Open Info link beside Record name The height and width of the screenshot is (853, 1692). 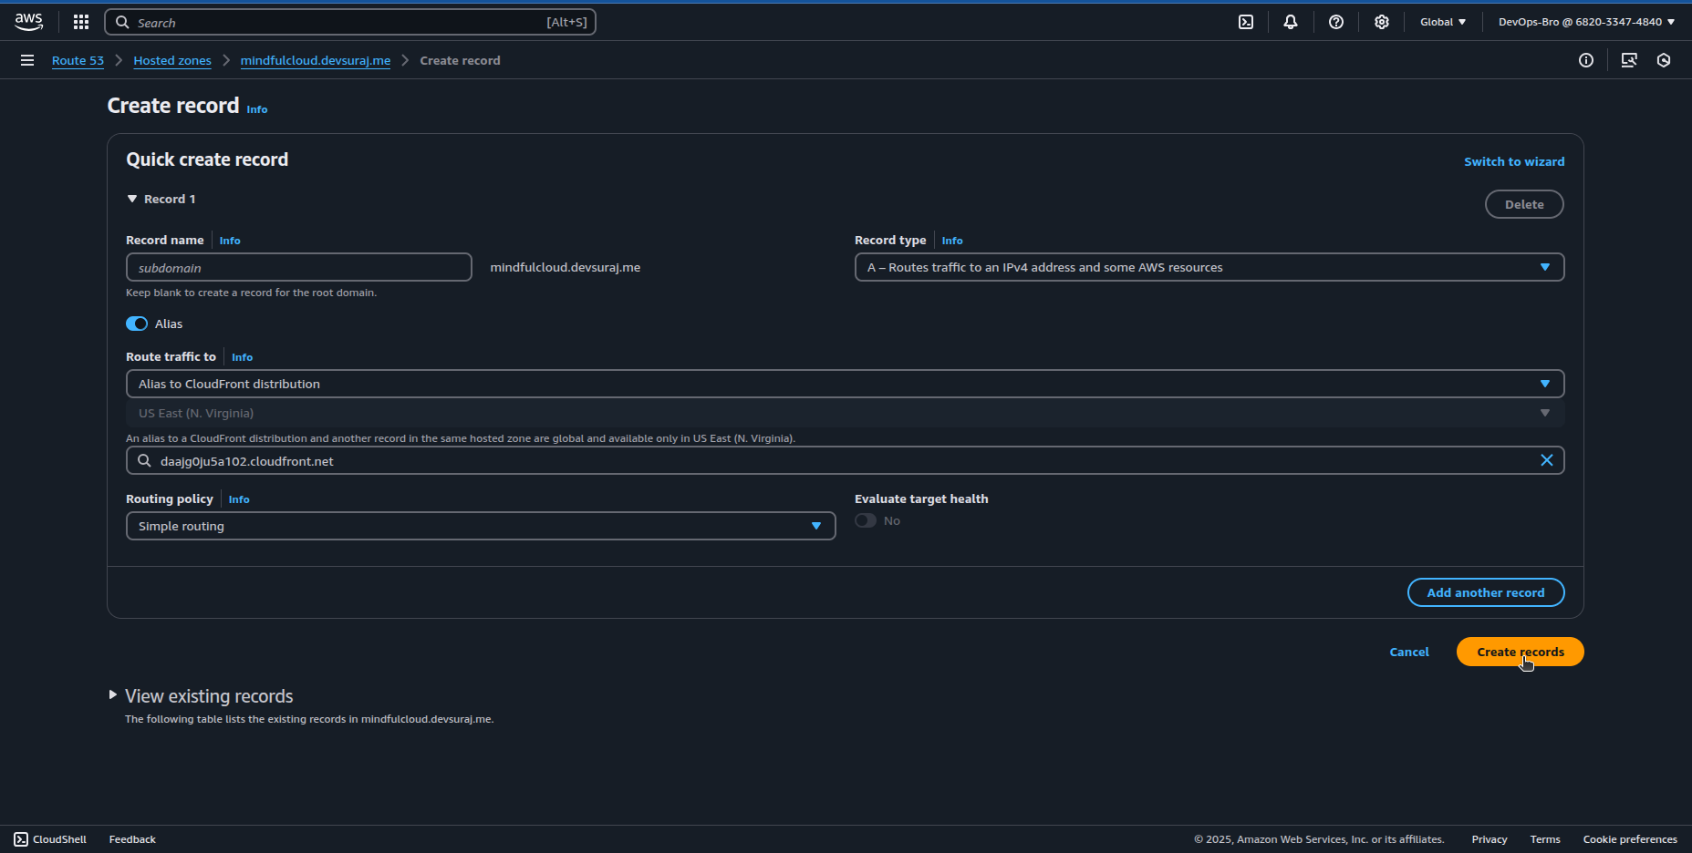click(230, 241)
